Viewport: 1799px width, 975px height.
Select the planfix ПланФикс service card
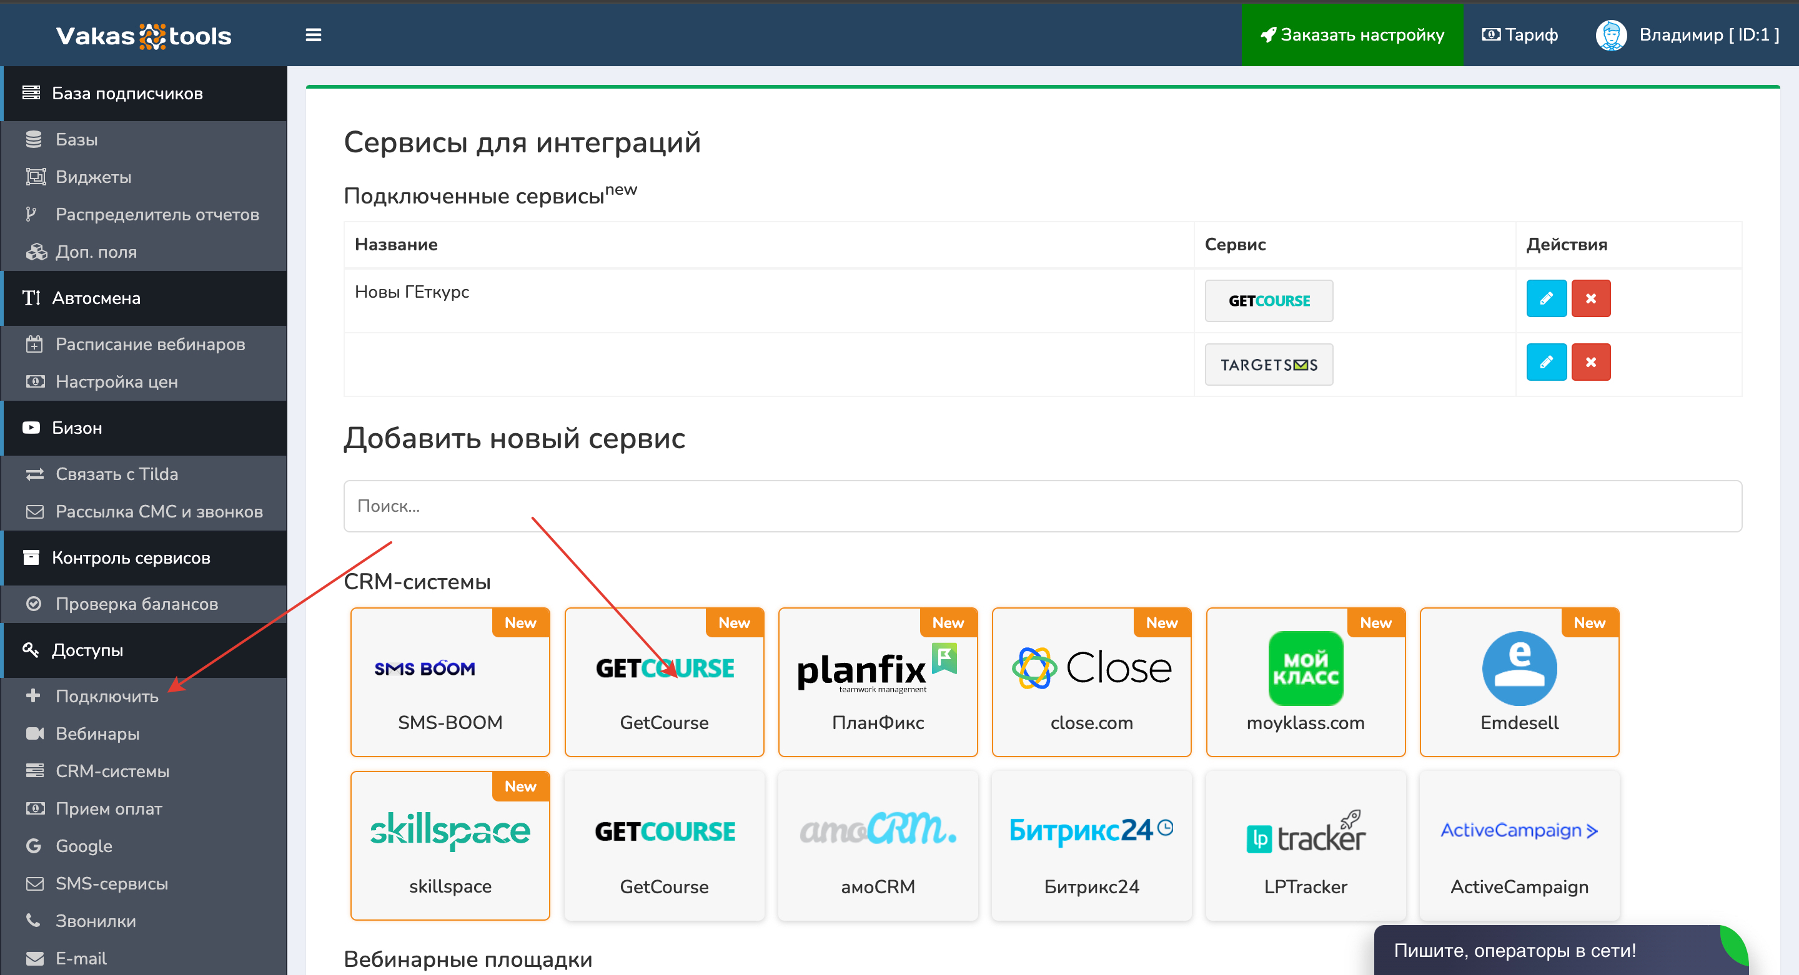(877, 682)
